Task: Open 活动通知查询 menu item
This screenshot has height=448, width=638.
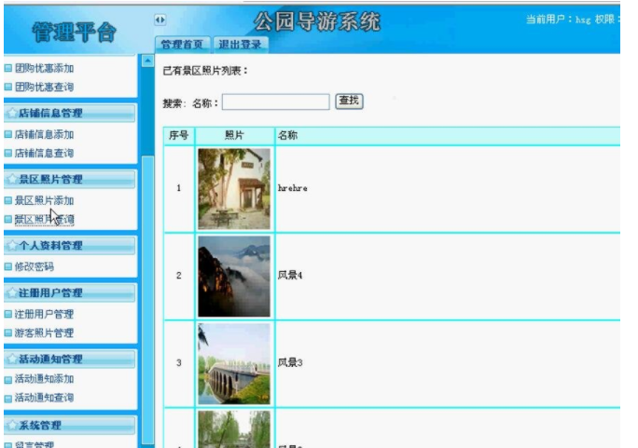Action: pyautogui.click(x=44, y=398)
